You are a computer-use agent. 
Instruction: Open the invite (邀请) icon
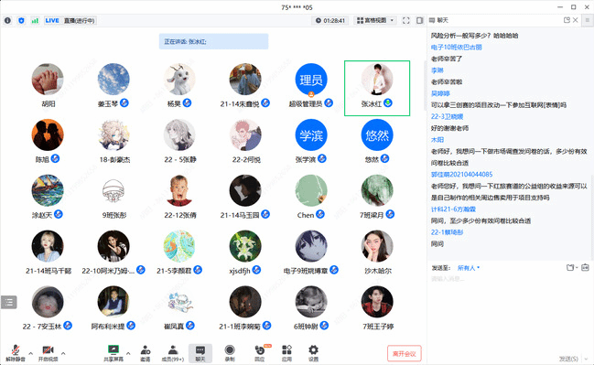(146, 353)
